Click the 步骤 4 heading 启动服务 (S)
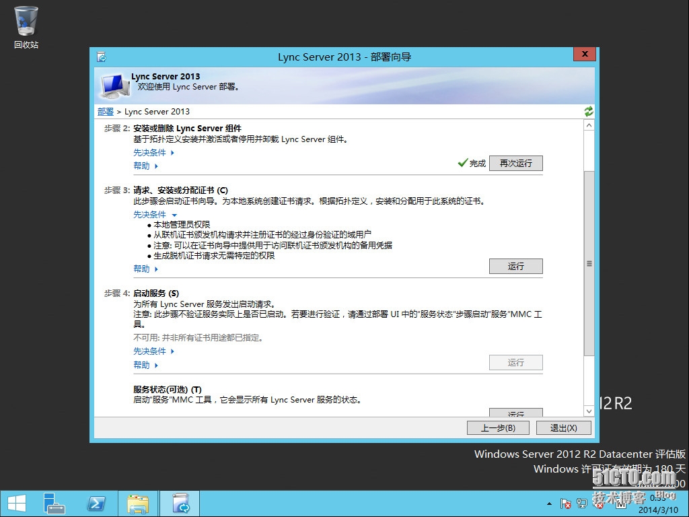Image resolution: width=689 pixels, height=517 pixels. pyautogui.click(x=156, y=294)
